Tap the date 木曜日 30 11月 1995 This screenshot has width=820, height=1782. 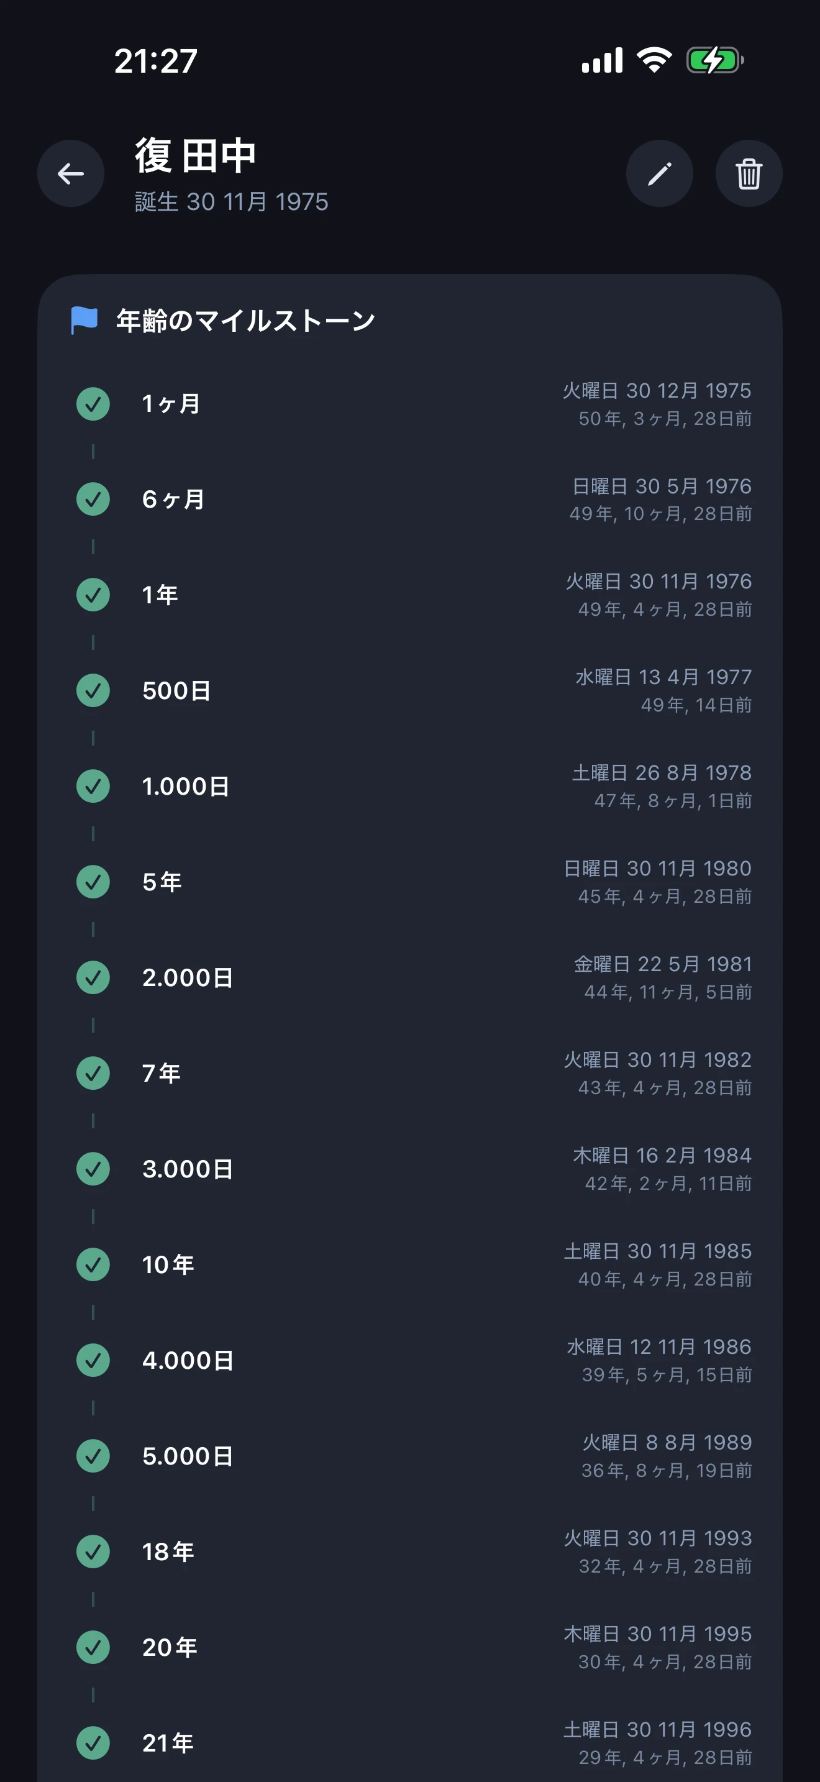coord(657,1634)
